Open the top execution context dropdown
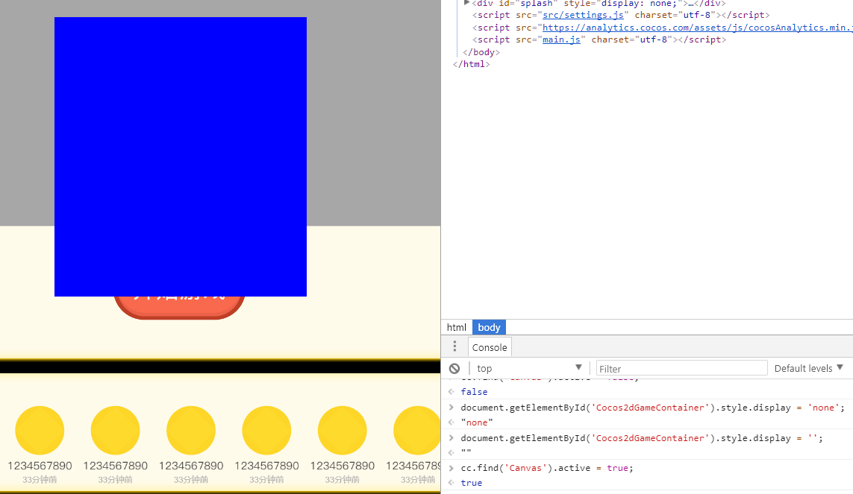Image resolution: width=853 pixels, height=494 pixels. pyautogui.click(x=529, y=368)
